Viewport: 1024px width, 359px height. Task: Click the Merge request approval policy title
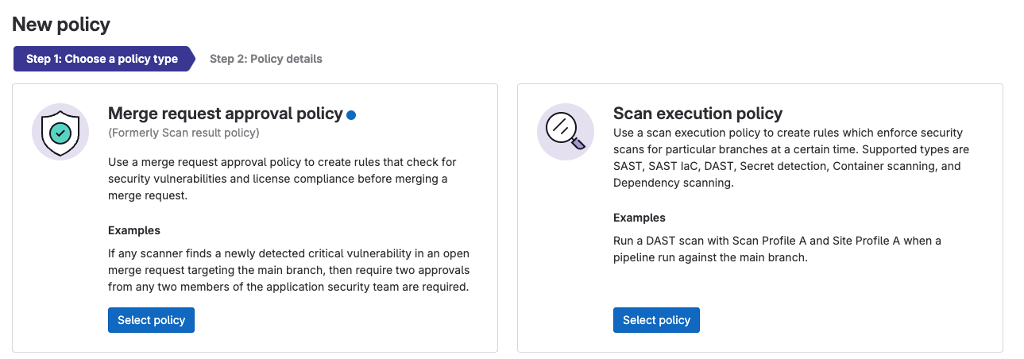click(x=226, y=114)
